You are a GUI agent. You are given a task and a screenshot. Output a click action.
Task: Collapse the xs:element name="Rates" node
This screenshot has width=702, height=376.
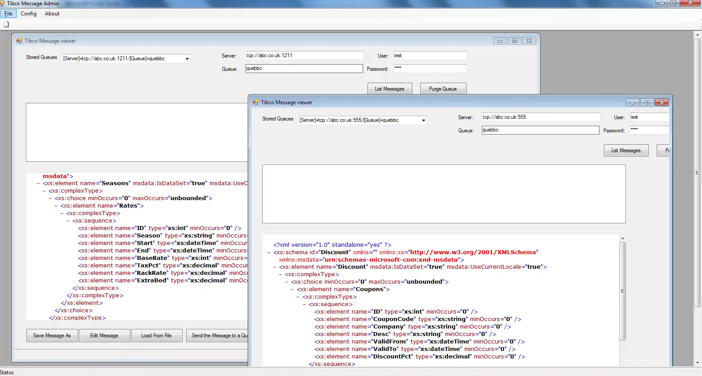56,206
